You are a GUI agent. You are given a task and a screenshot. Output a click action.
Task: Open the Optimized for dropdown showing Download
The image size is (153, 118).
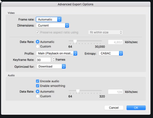(51, 67)
